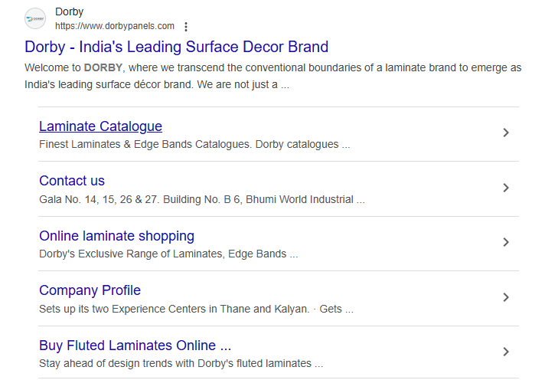Click the Dorby's Exclusive Range description
Viewport: 558px width, 380px height.
(168, 254)
